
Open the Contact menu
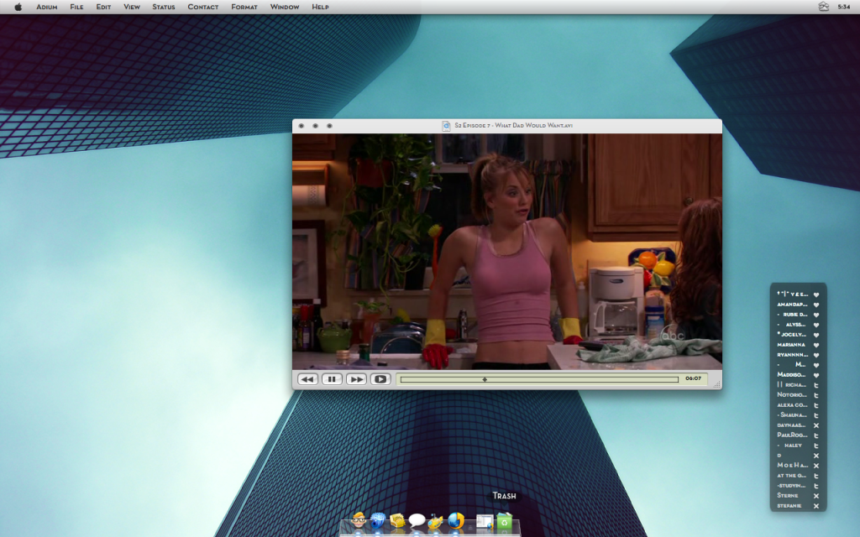point(203,7)
